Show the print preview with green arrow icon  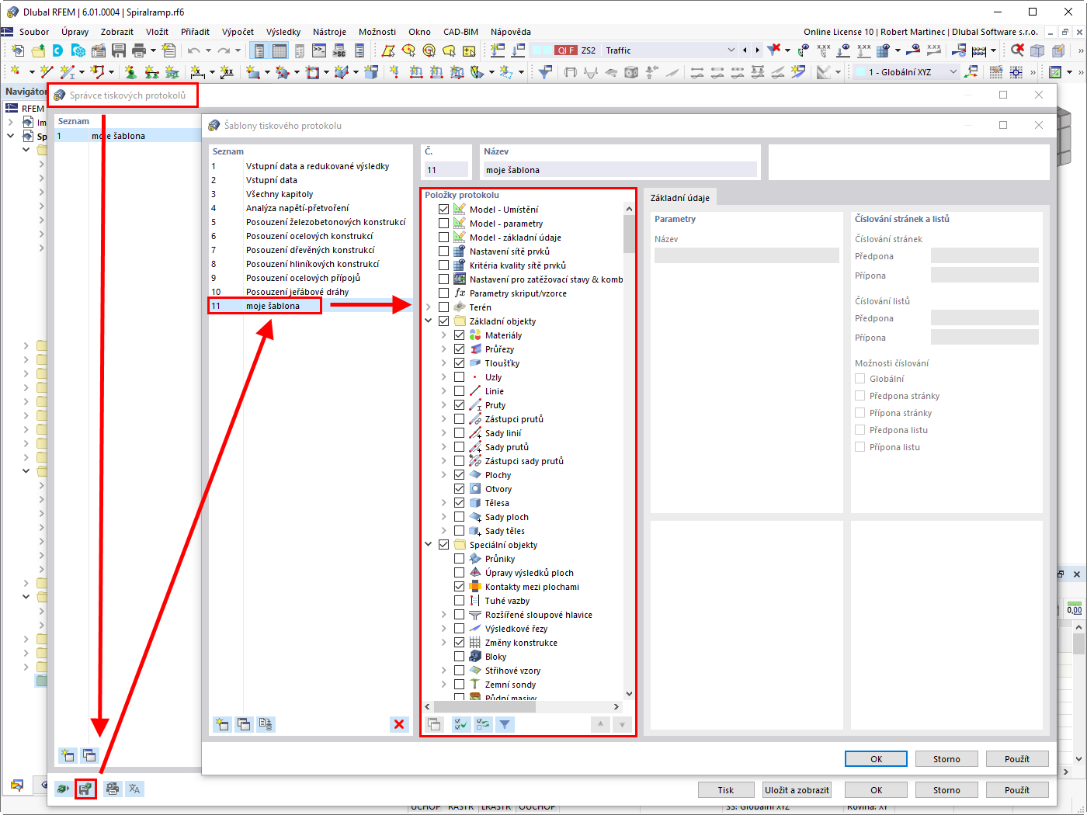63,789
